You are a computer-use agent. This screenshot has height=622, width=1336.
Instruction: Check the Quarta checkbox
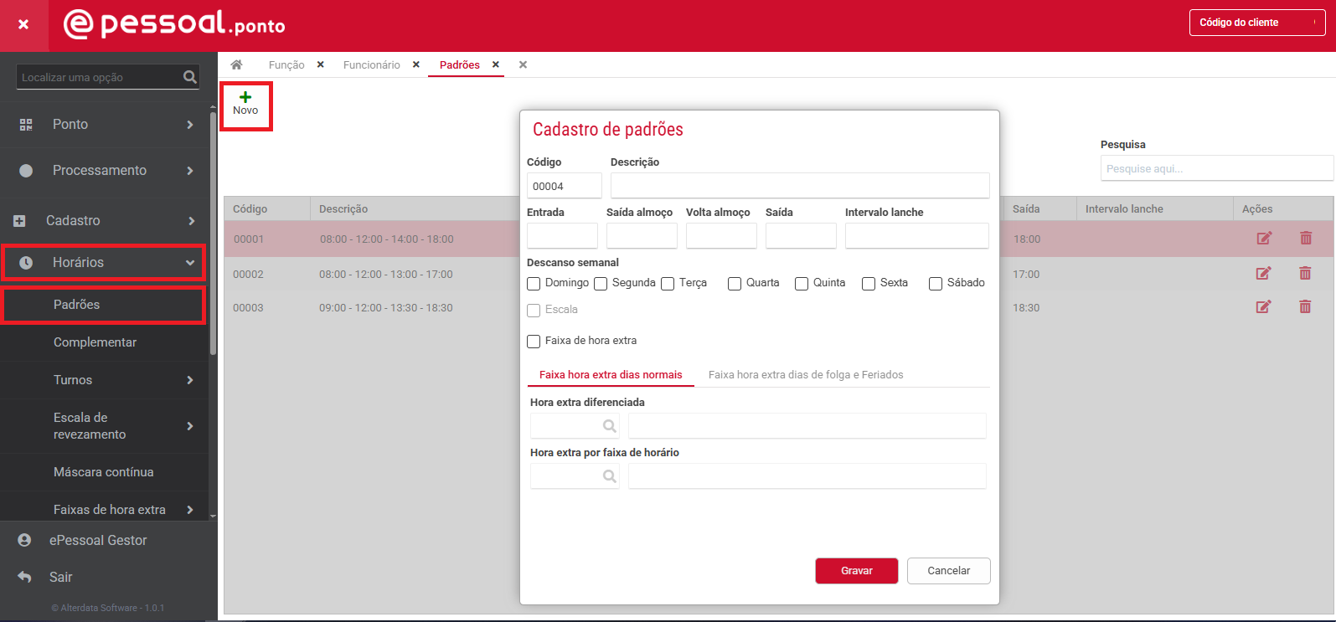(735, 284)
